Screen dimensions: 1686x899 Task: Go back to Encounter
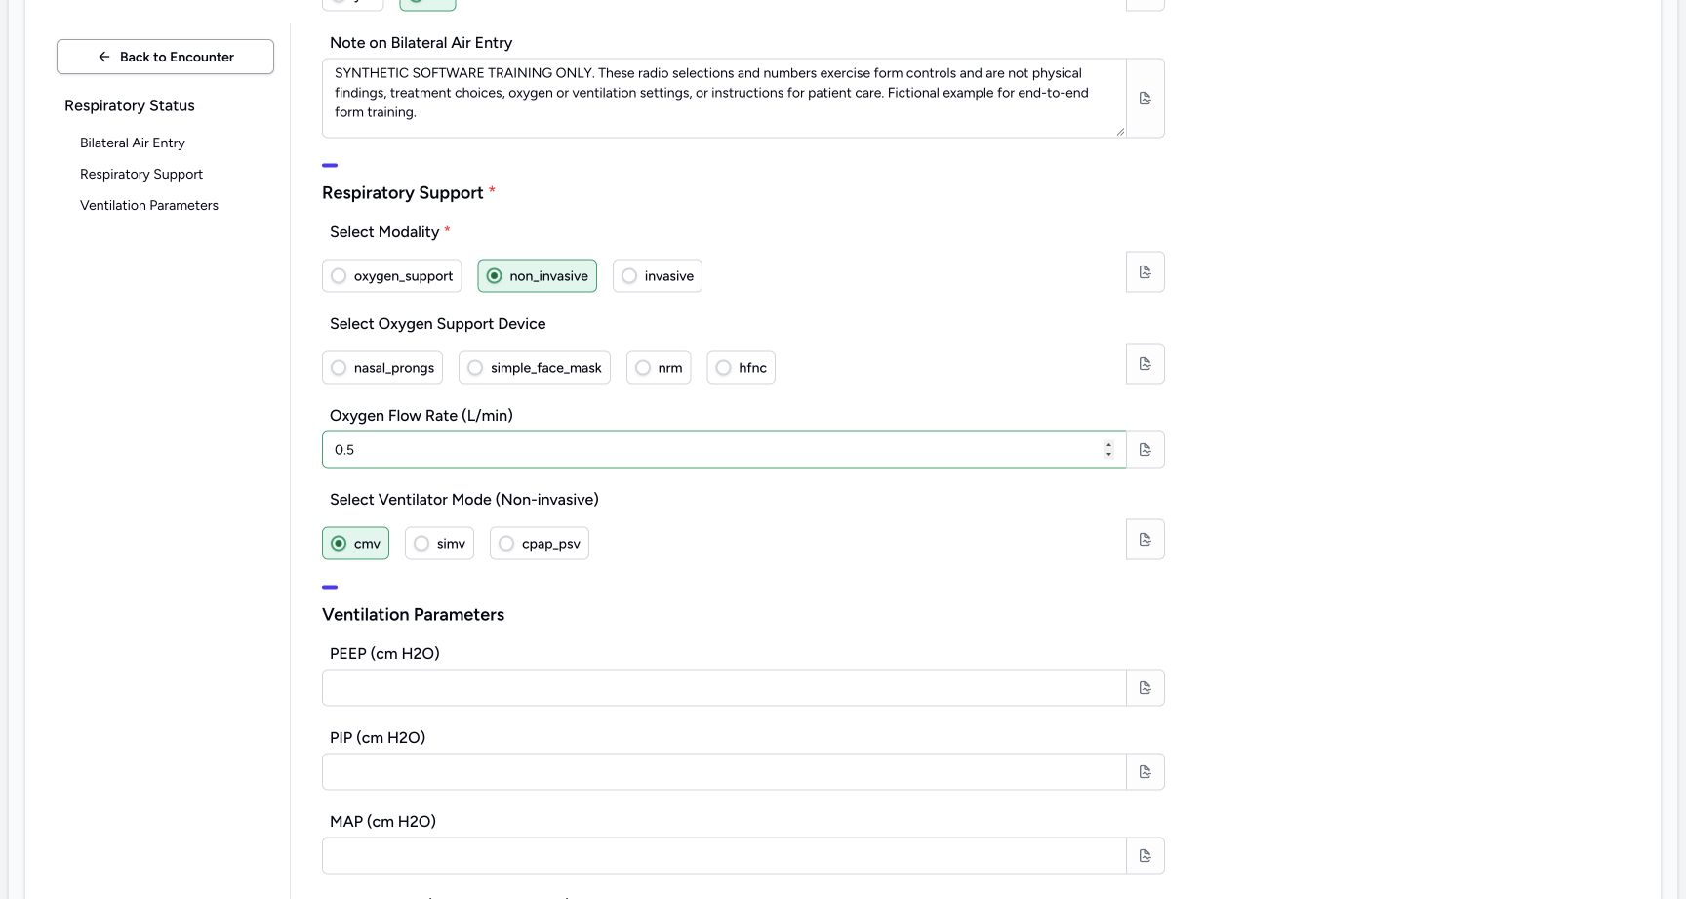click(165, 57)
